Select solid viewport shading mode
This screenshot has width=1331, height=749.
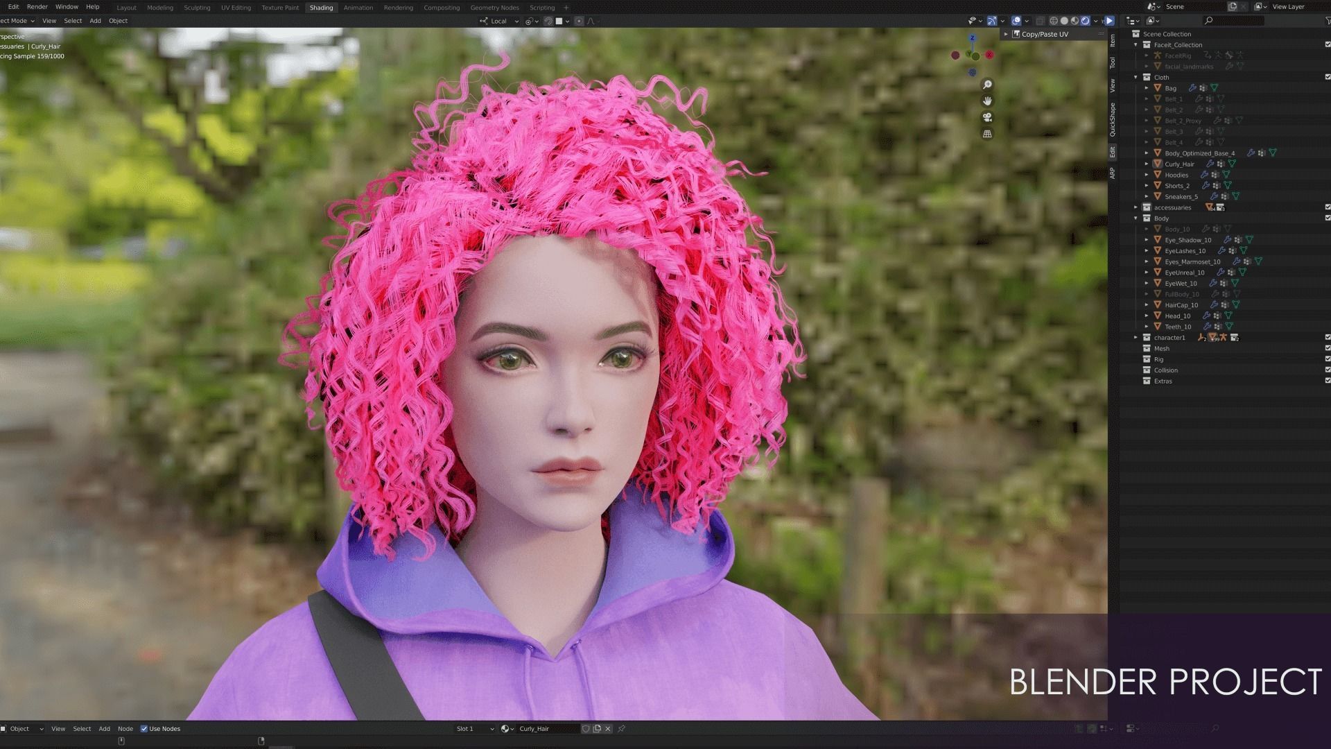point(1064,21)
